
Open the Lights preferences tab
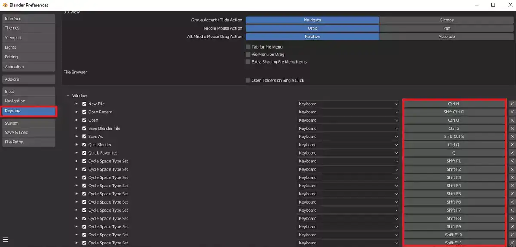click(29, 47)
